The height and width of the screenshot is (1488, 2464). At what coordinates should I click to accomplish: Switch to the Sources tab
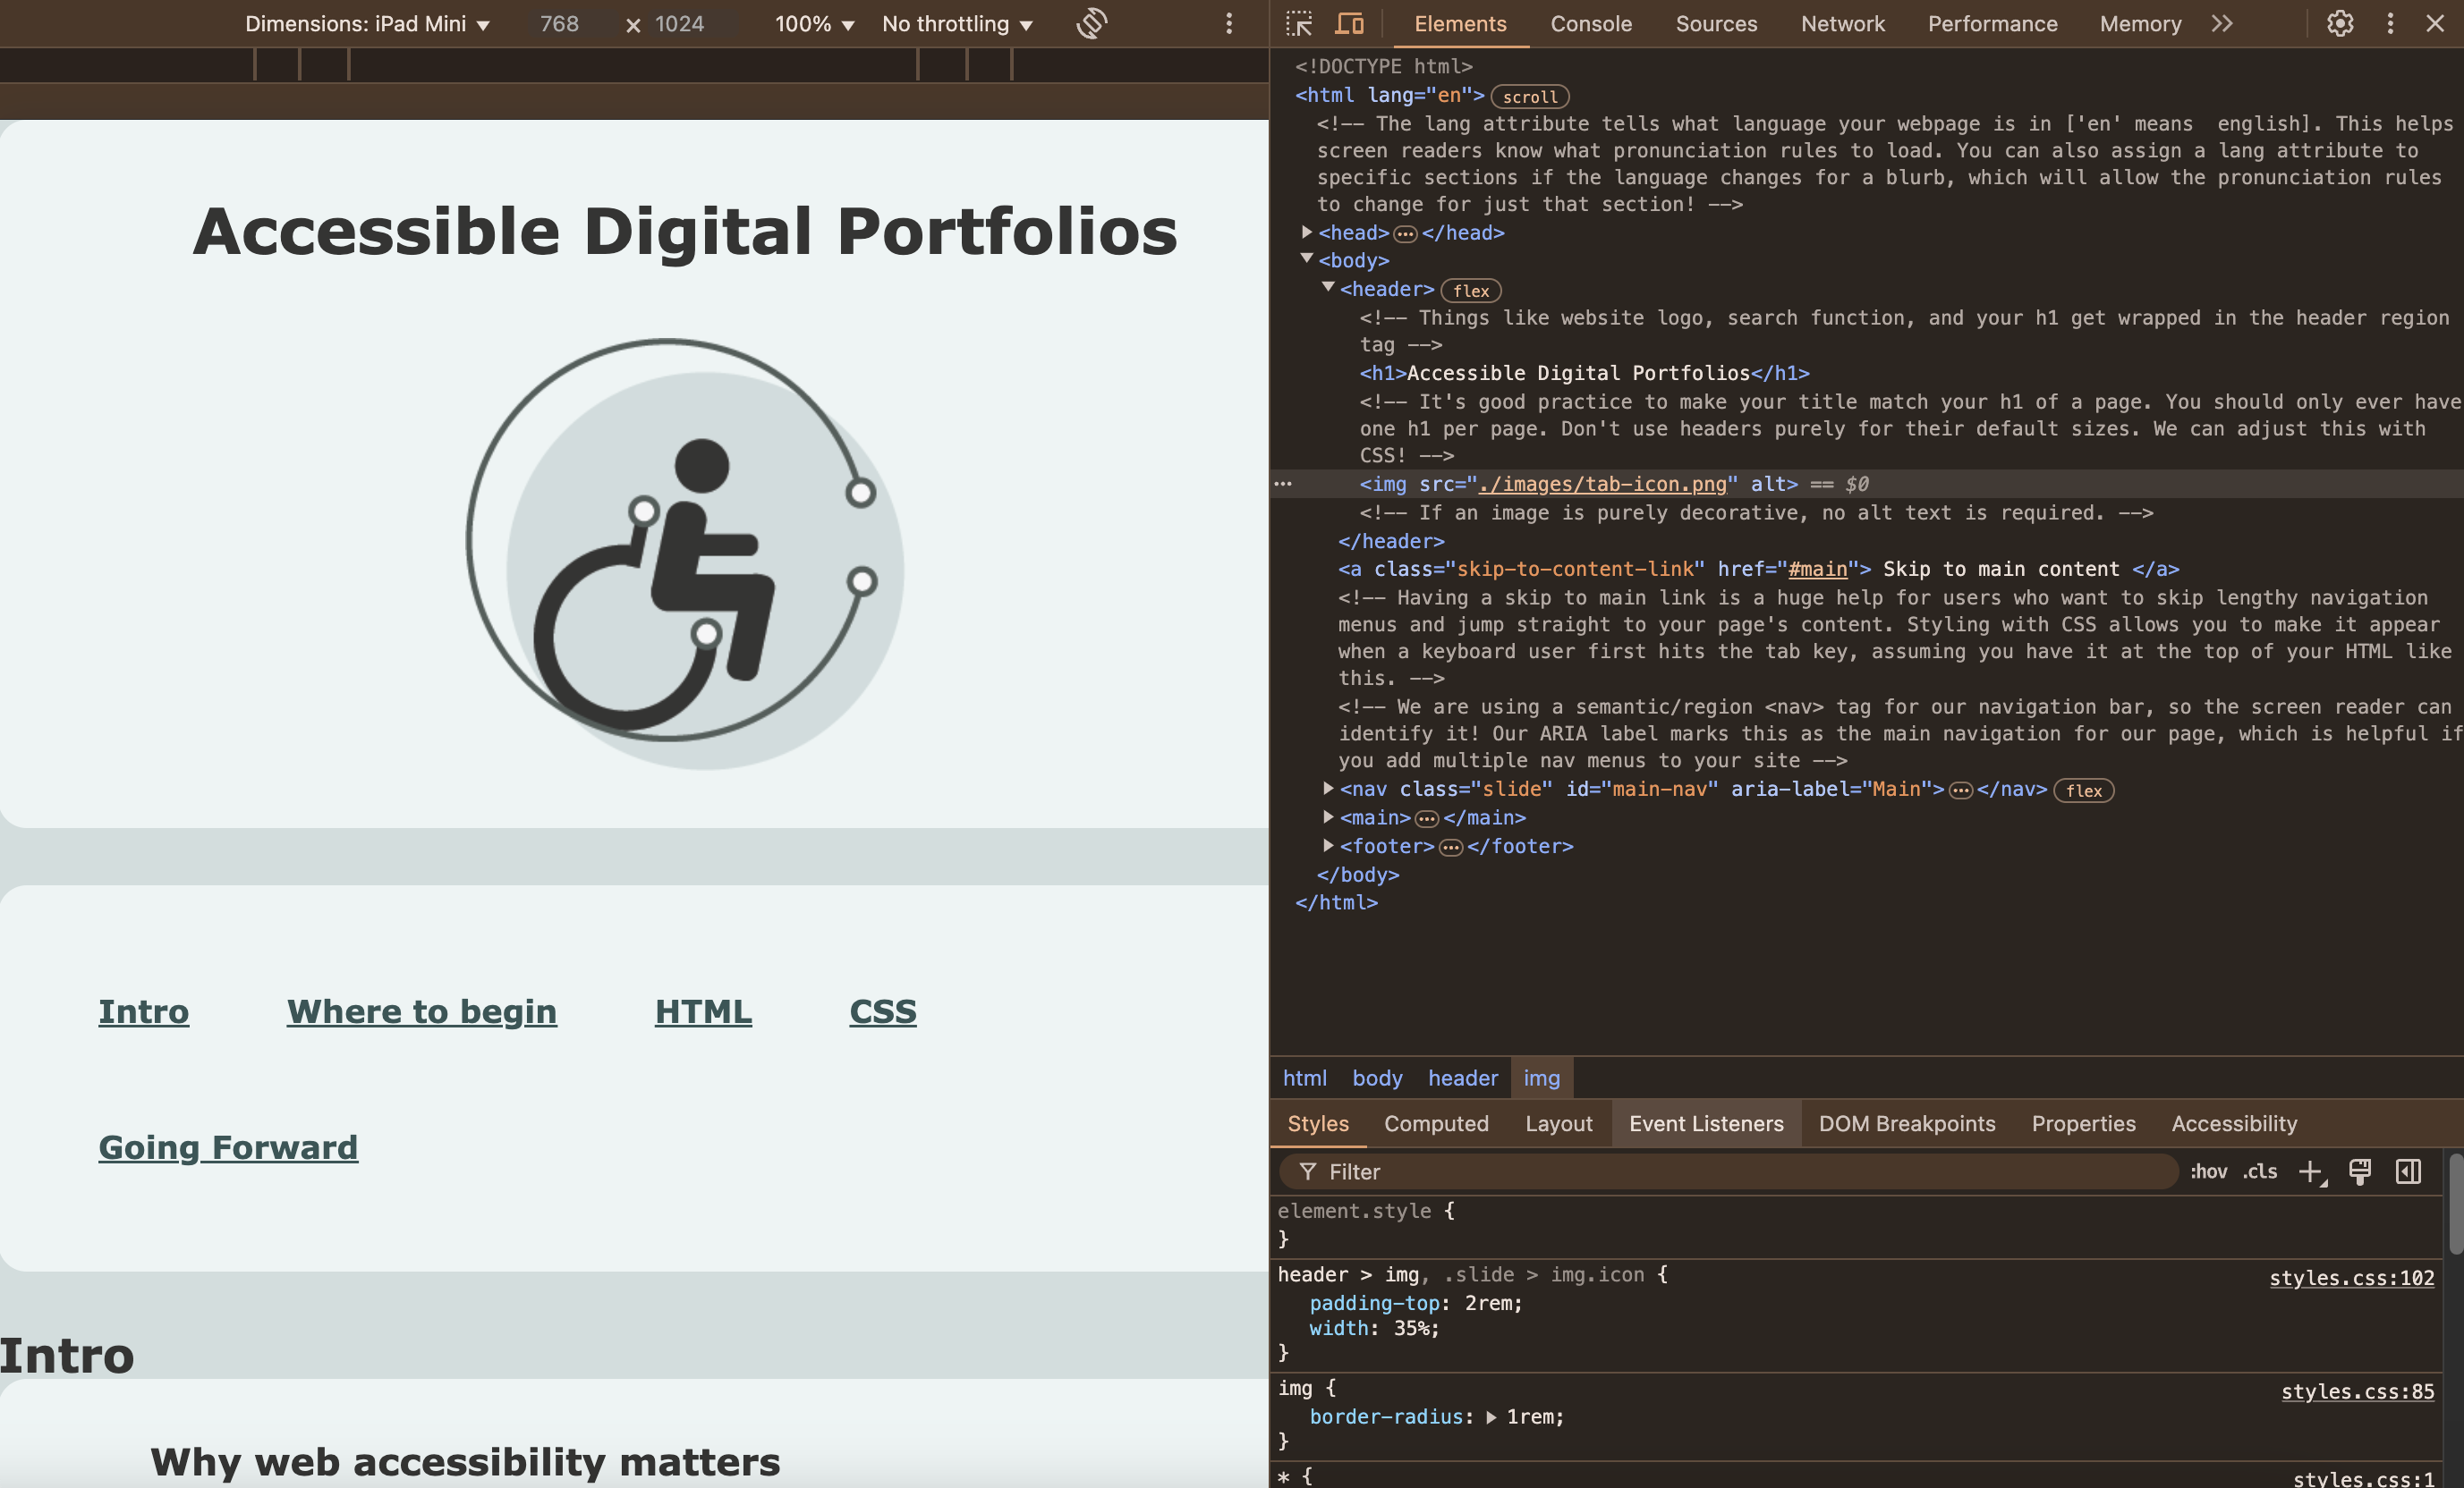(x=1716, y=24)
